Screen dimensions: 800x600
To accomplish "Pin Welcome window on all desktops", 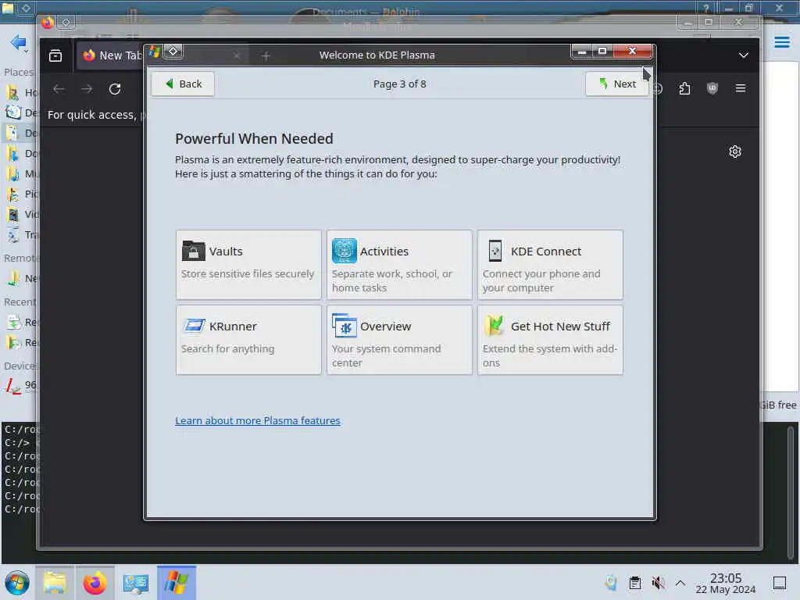I will 173,52.
